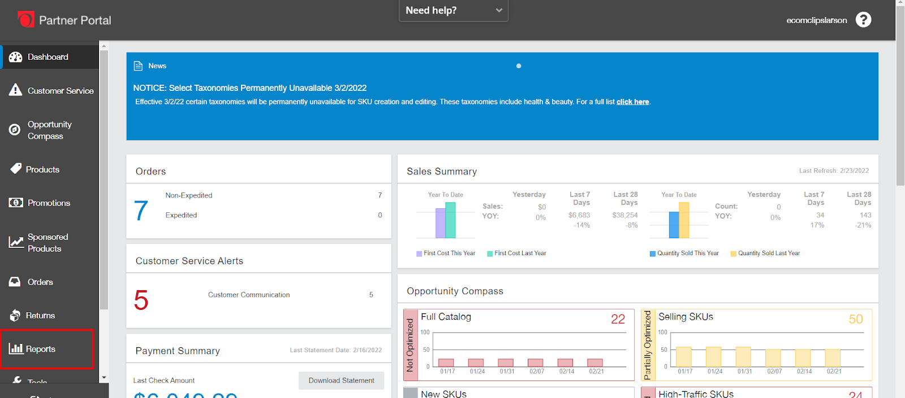905x398 pixels.
Task: Open Opportunity Compass via its compass icon
Action: pyautogui.click(x=15, y=130)
